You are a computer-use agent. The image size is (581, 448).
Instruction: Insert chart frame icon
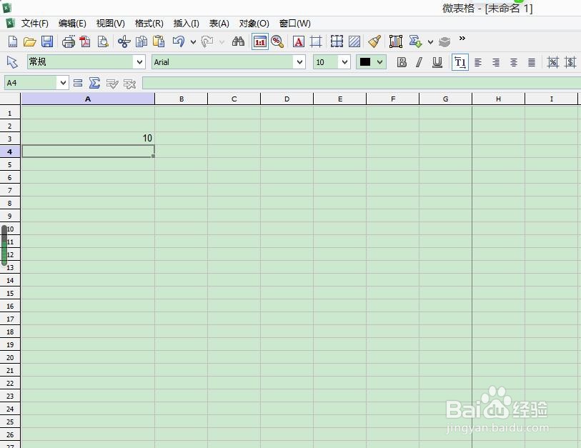click(396, 41)
